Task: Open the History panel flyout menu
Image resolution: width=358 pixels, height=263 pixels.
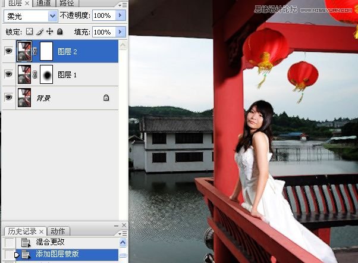Action: (x=123, y=233)
